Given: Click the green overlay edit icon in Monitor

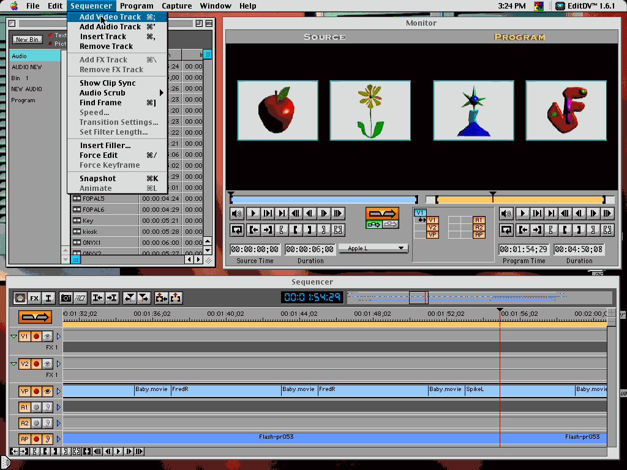Looking at the screenshot, I should 374,224.
